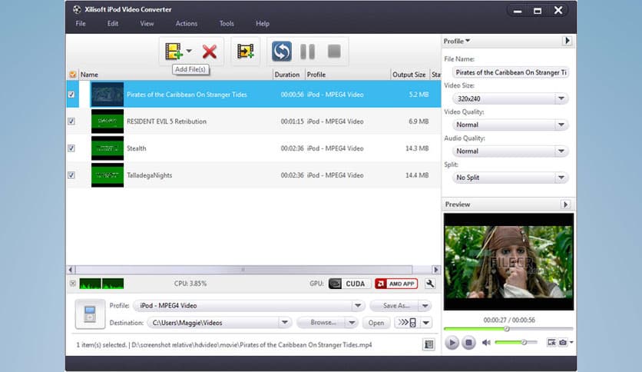The height and width of the screenshot is (372, 642).
Task: Open the Tools menu
Action: pos(227,23)
